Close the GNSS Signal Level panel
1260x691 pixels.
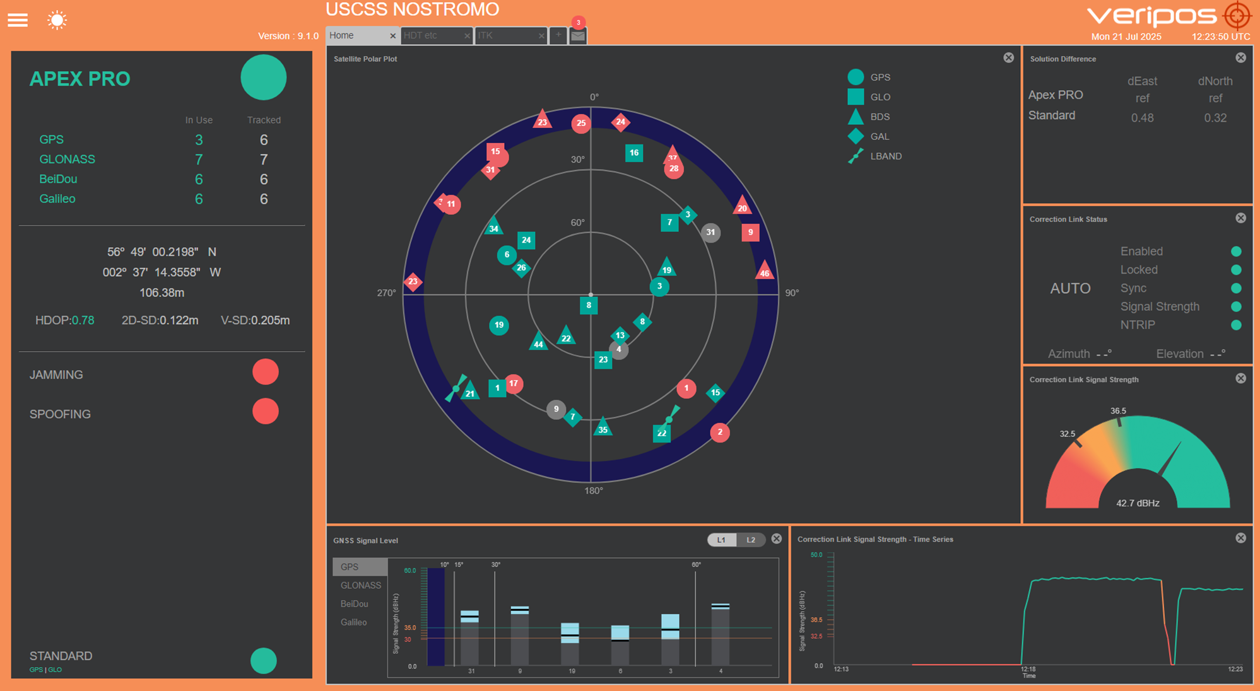[777, 539]
